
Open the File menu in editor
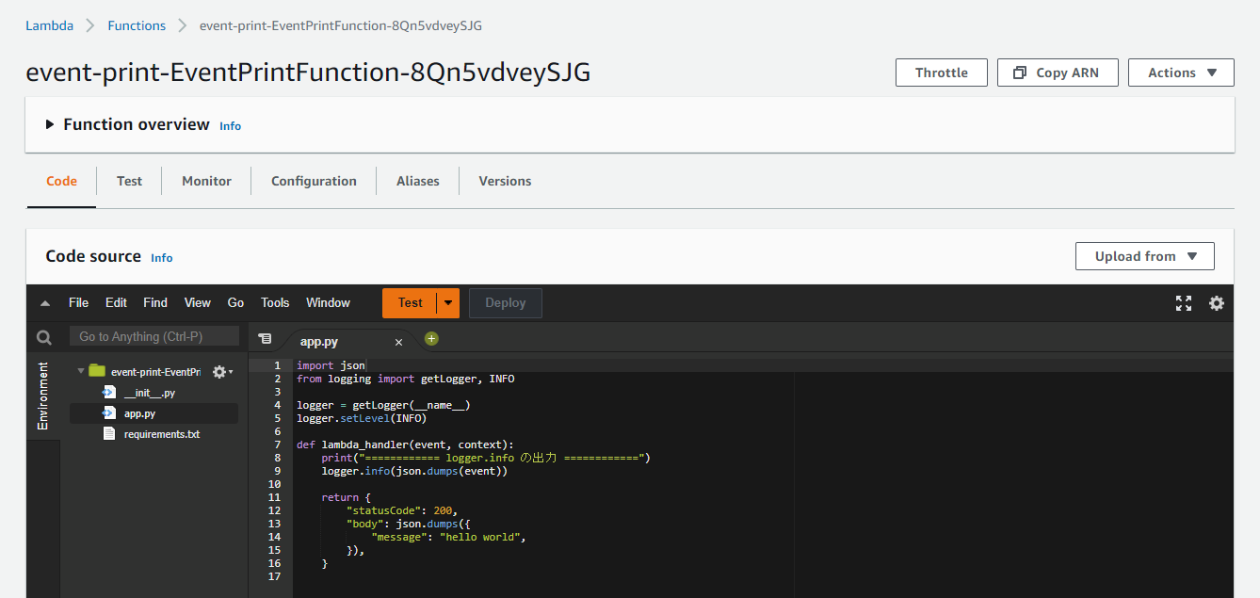coord(78,302)
